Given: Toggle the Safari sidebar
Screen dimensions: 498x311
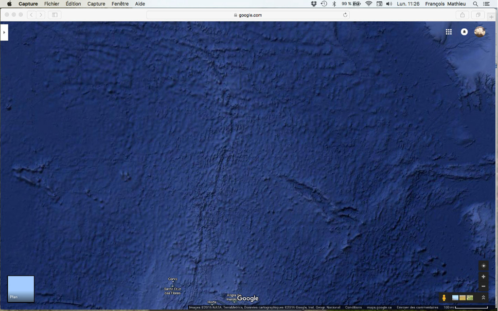Looking at the screenshot, I should pyautogui.click(x=54, y=15).
